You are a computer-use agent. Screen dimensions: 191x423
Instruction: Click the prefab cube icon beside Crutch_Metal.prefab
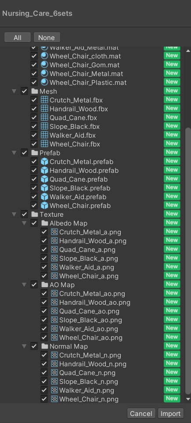(44, 161)
